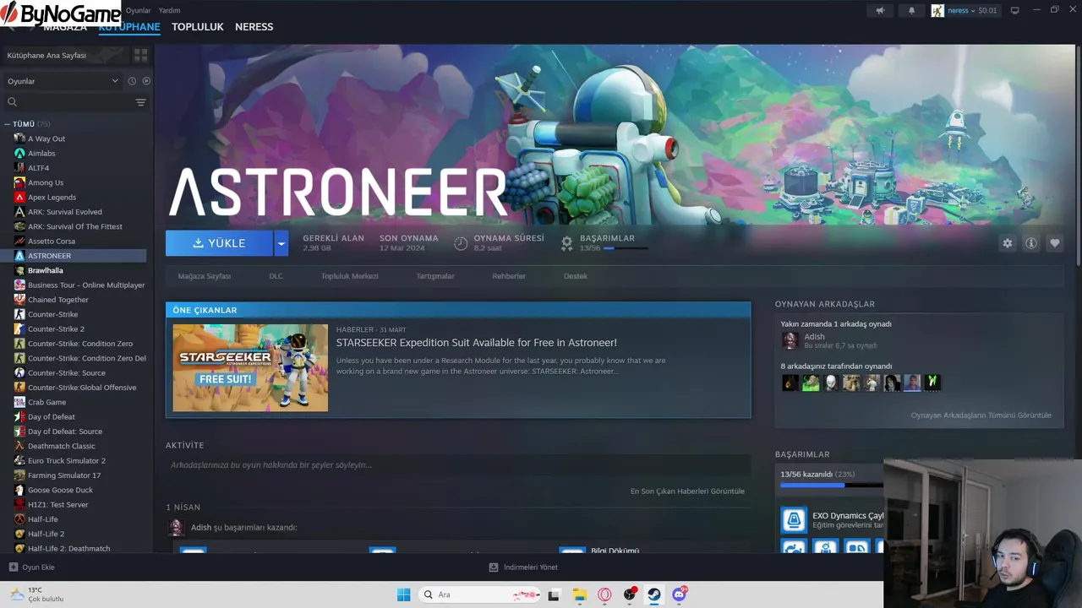Click the YÜKLE install button

click(219, 243)
